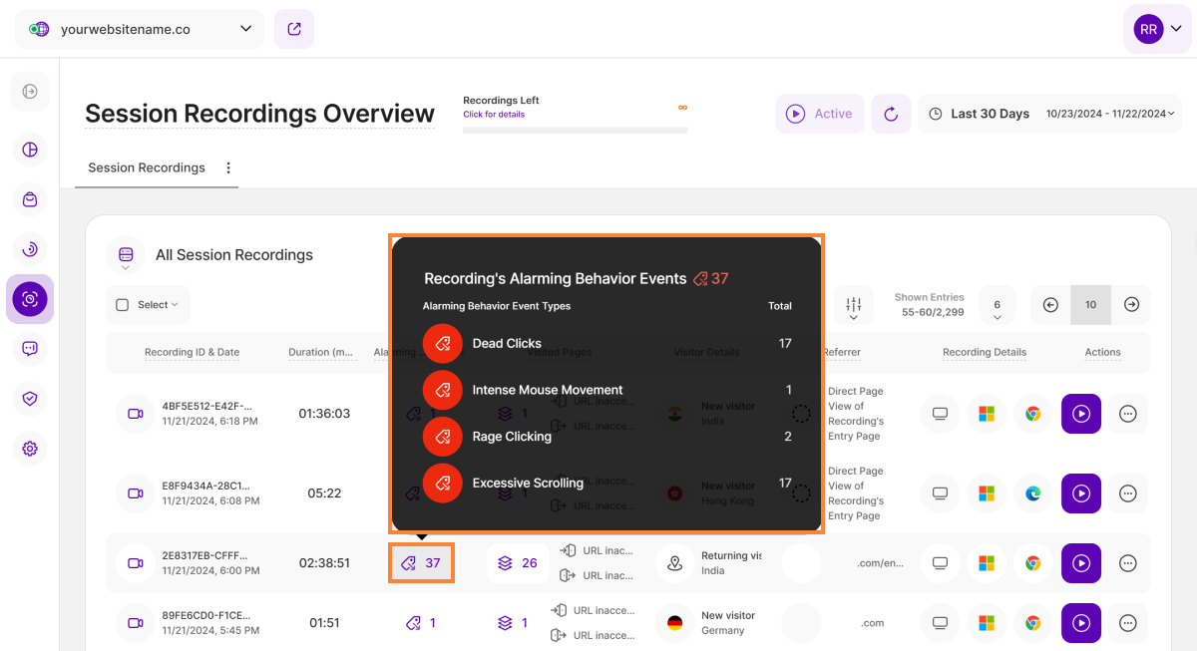This screenshot has height=651, width=1197.
Task: Play the 4BF5E512 recording
Action: (x=1080, y=414)
